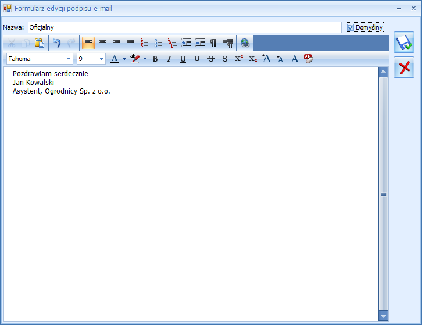The width and height of the screenshot is (422, 325).
Task: Click the vertical scrollbar thumb
Action: (x=383, y=194)
